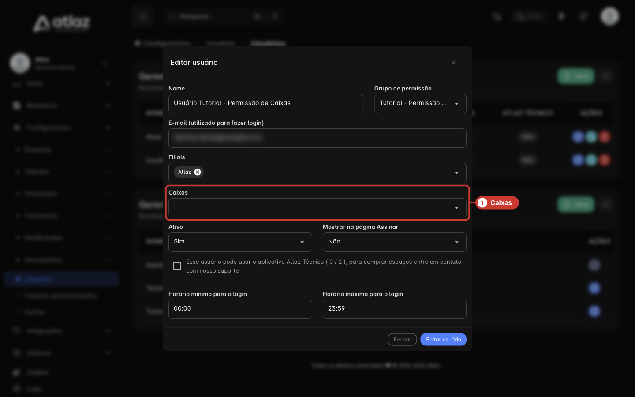Remove the Atlaz chip from Filiais
635x397 pixels.
coord(198,172)
